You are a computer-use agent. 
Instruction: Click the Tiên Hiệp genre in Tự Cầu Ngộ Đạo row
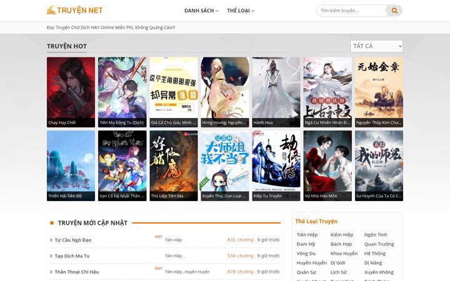(173, 240)
